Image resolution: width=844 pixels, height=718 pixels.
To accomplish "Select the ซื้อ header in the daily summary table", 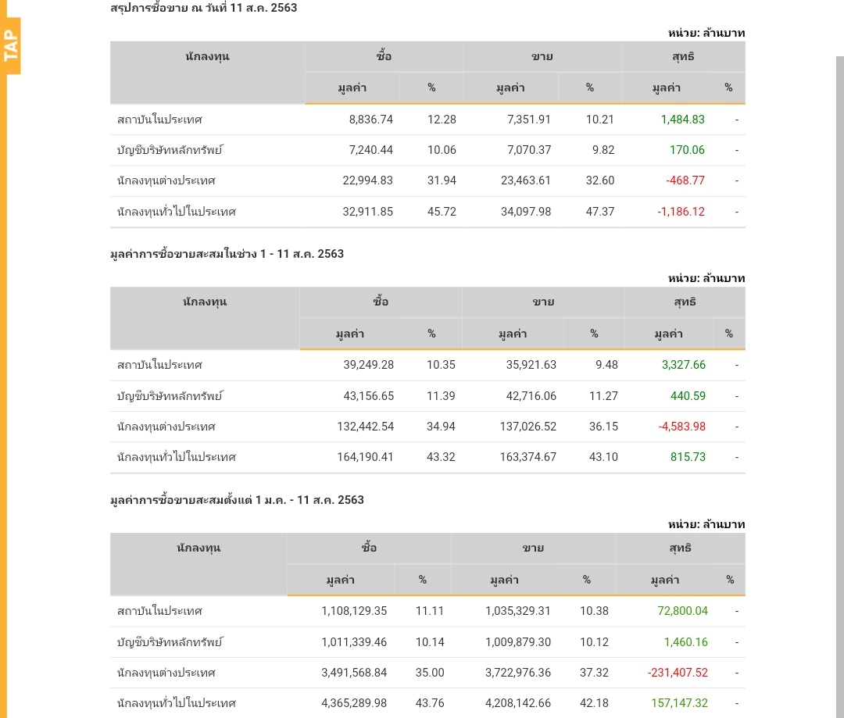I will (384, 57).
